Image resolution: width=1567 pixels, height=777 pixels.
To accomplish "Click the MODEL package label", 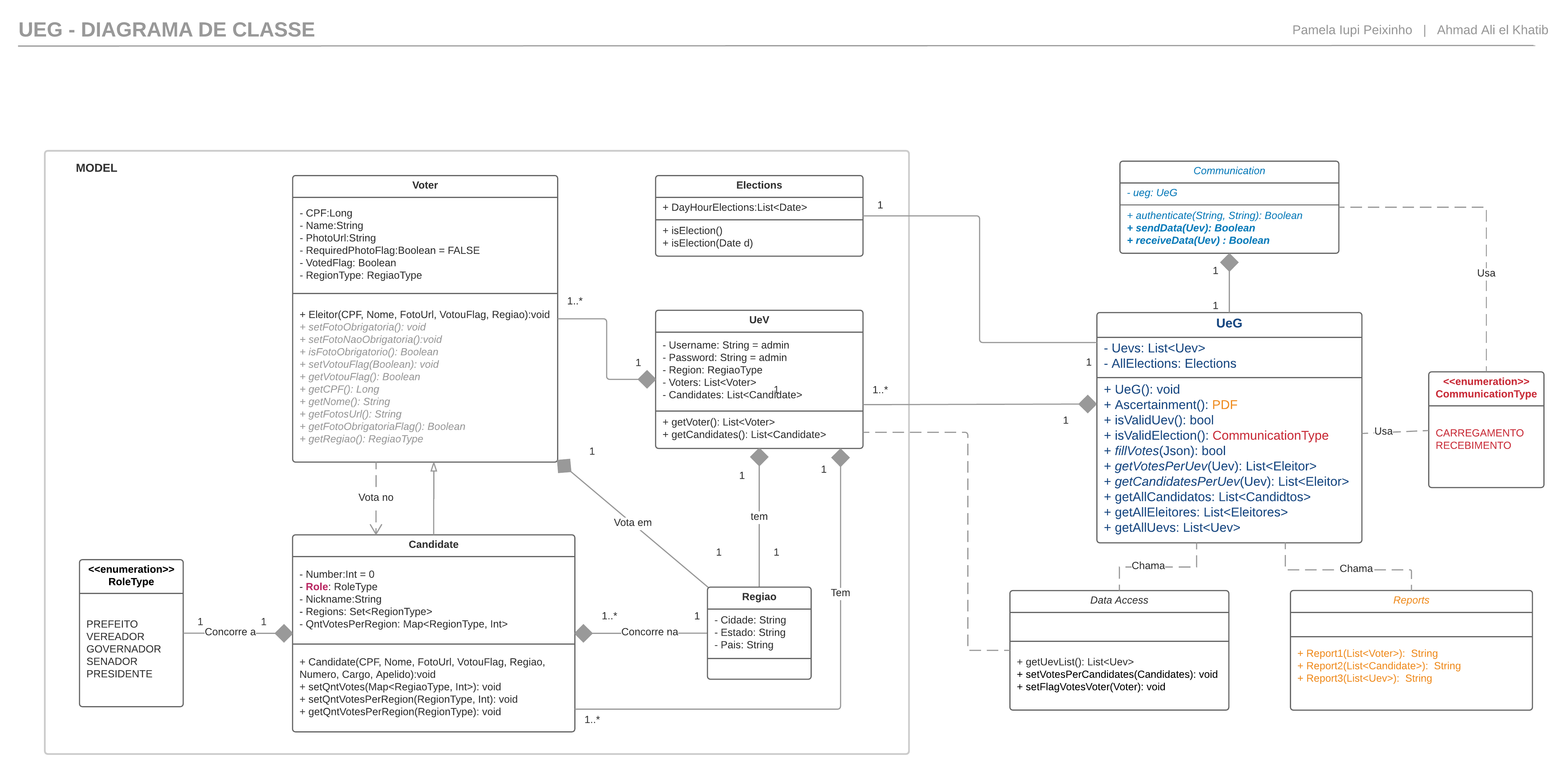I will coord(96,169).
